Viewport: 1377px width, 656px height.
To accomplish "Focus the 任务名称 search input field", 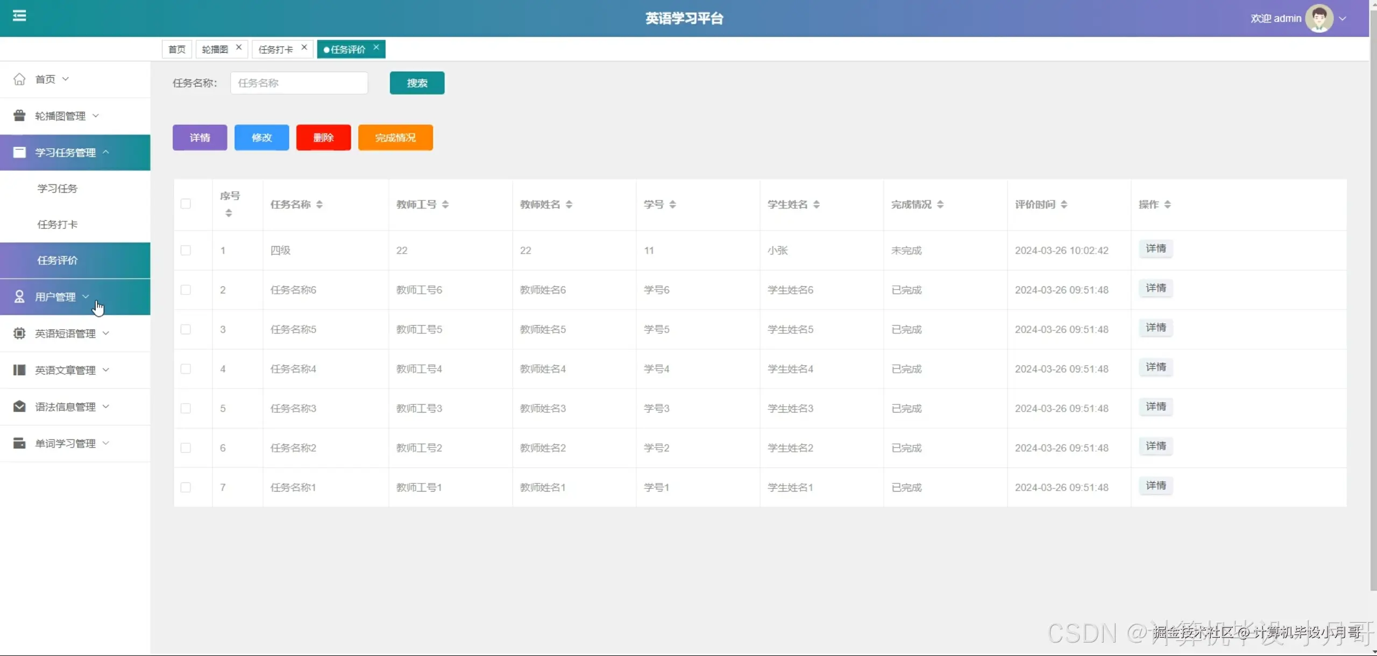I will pyautogui.click(x=299, y=83).
